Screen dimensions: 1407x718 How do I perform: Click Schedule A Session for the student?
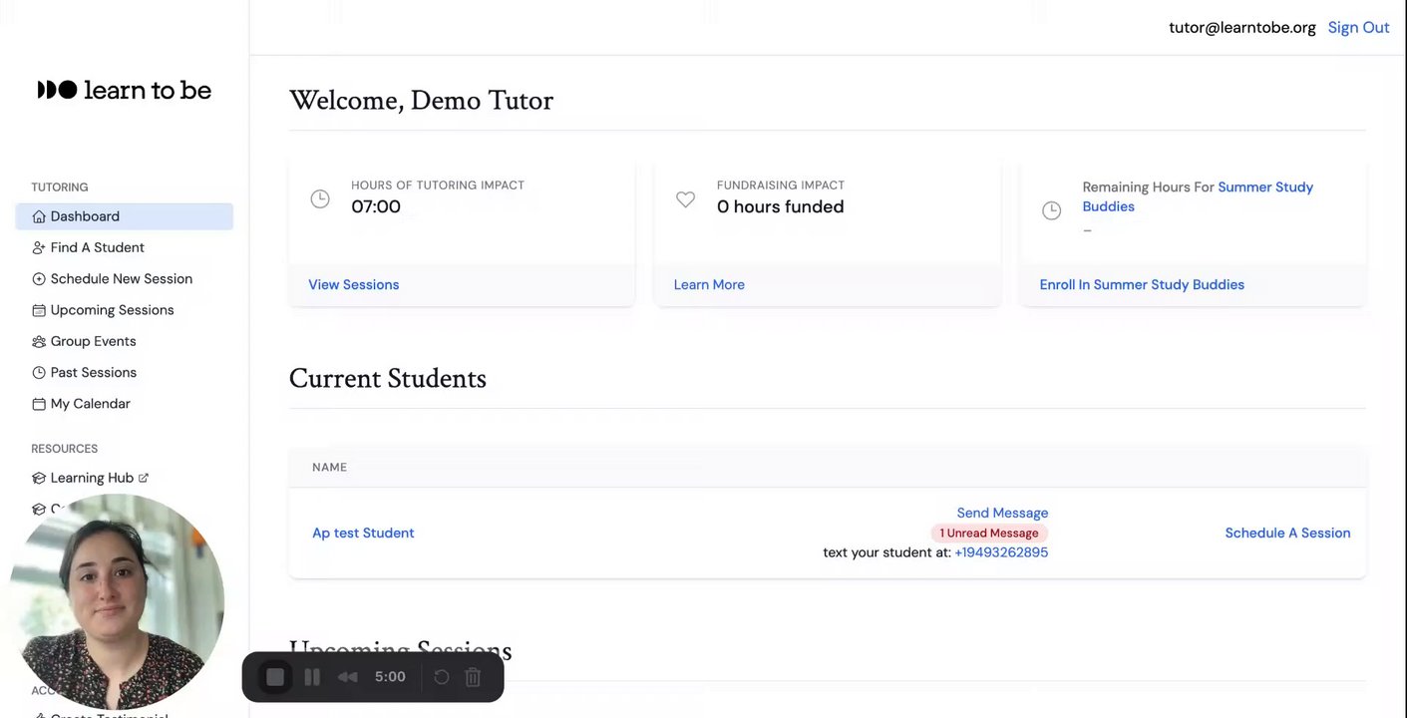coord(1287,533)
